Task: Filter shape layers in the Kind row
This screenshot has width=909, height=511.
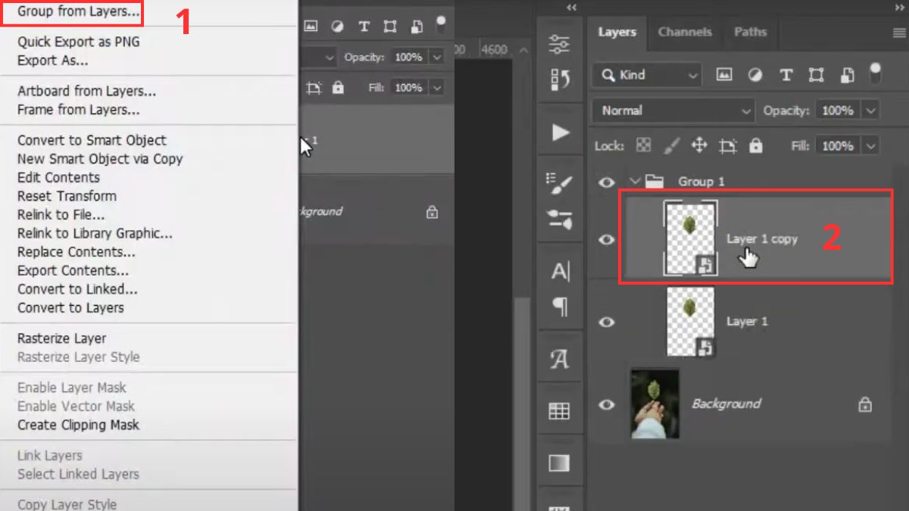Action: pyautogui.click(x=816, y=75)
